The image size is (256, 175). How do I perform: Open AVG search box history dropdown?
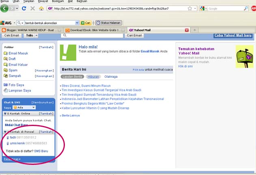pyautogui.click(x=77, y=23)
